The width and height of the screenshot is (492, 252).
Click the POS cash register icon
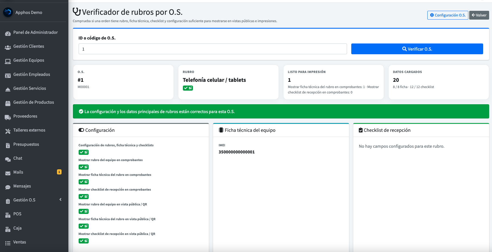click(x=8, y=215)
